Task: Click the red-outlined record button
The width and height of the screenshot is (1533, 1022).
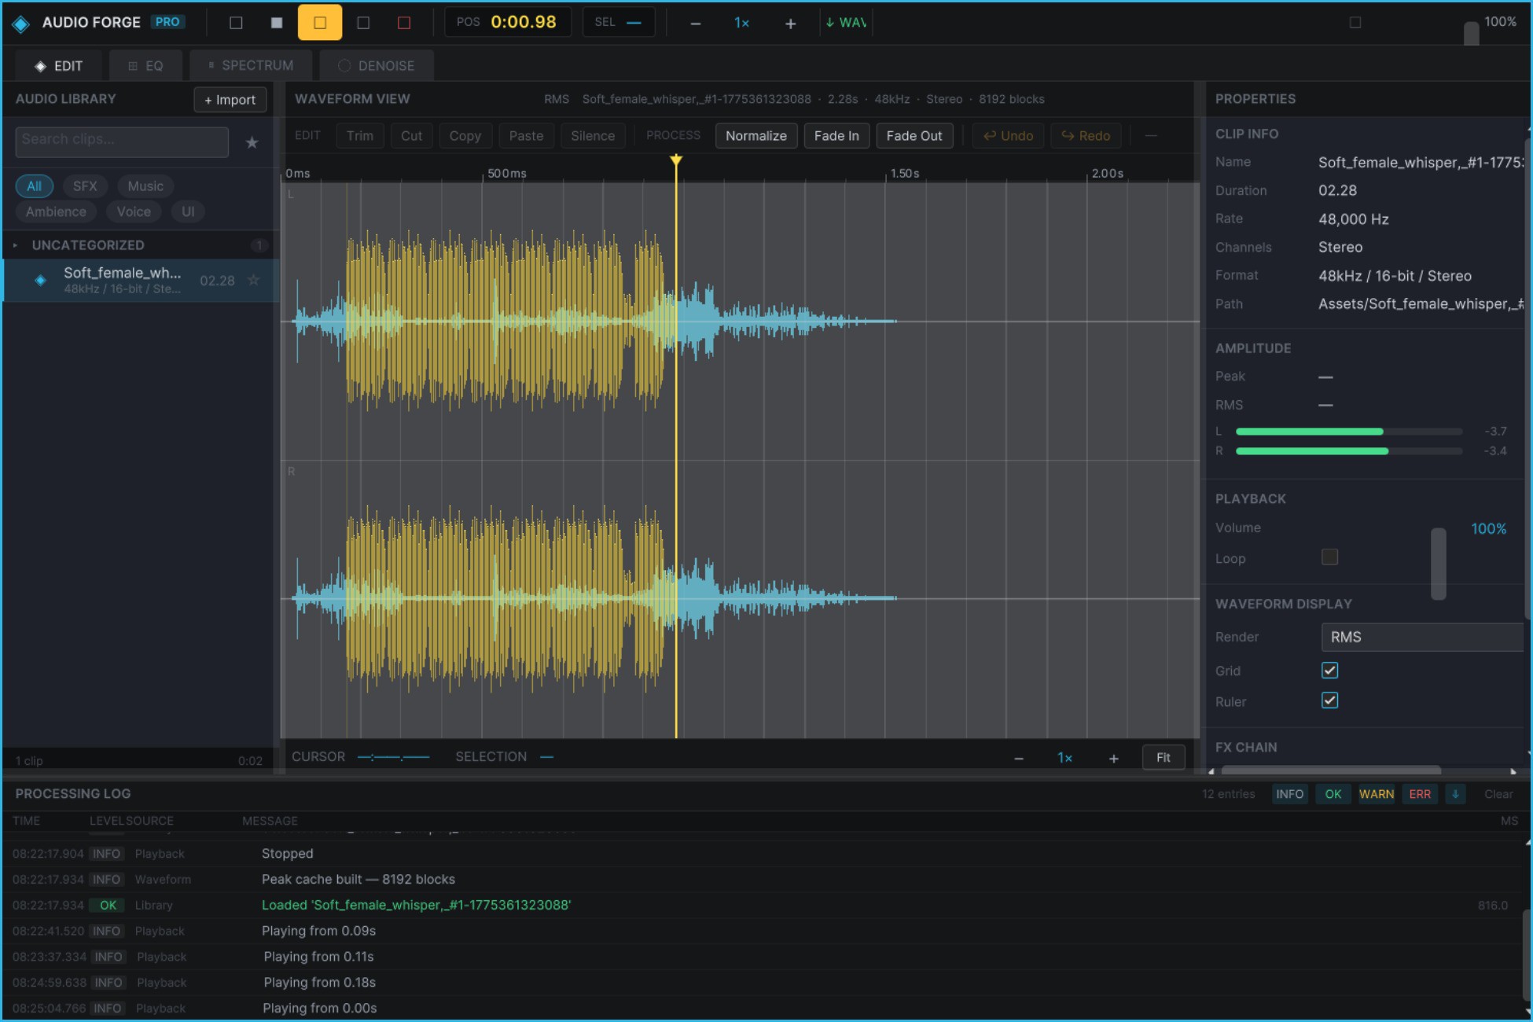Action: [404, 23]
